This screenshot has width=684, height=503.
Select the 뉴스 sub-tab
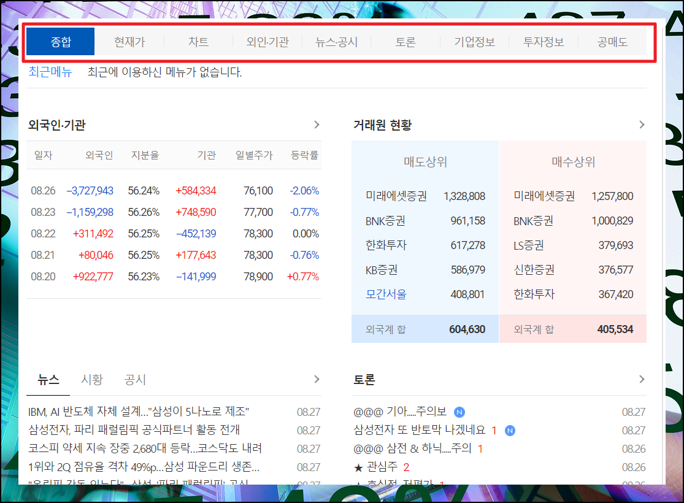tap(48, 380)
